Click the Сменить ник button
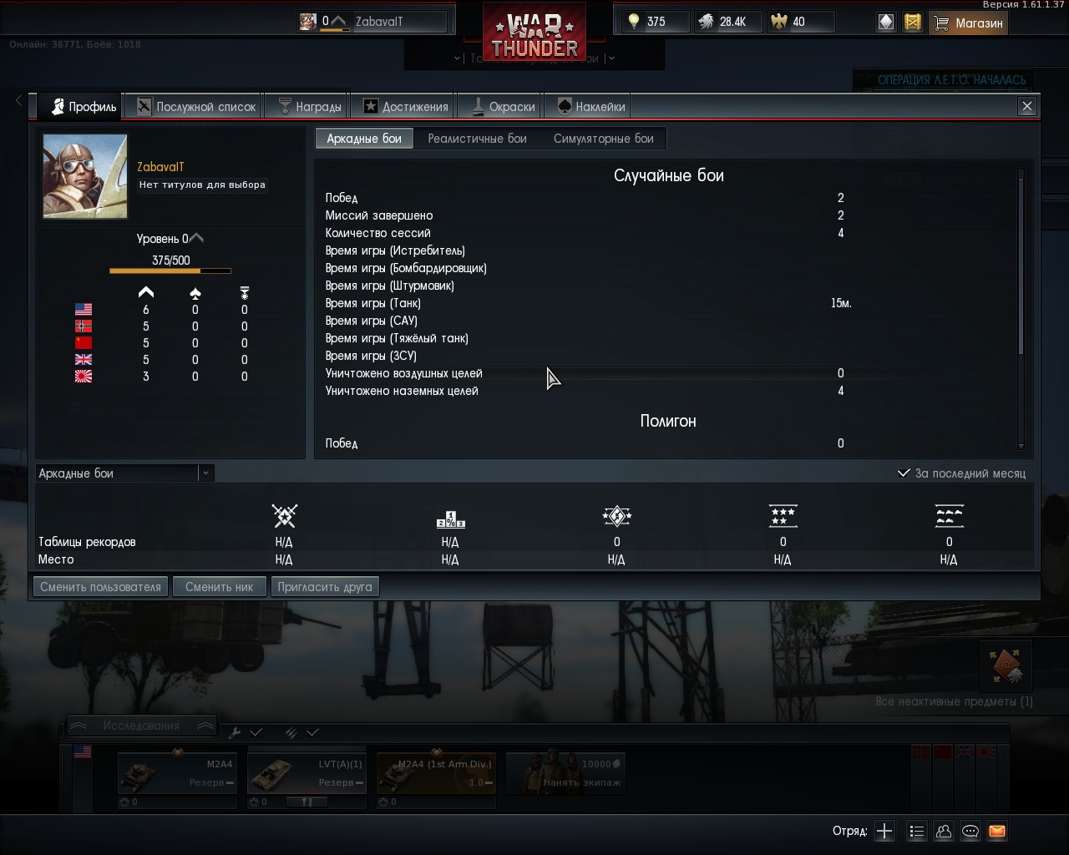Image resolution: width=1069 pixels, height=855 pixels. click(219, 587)
